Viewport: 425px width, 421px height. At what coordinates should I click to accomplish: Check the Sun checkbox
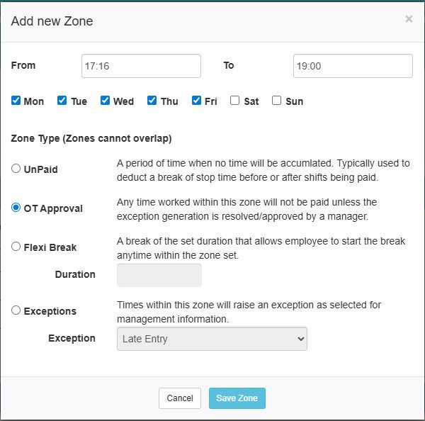point(276,101)
